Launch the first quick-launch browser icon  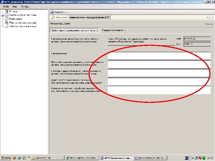(15, 158)
